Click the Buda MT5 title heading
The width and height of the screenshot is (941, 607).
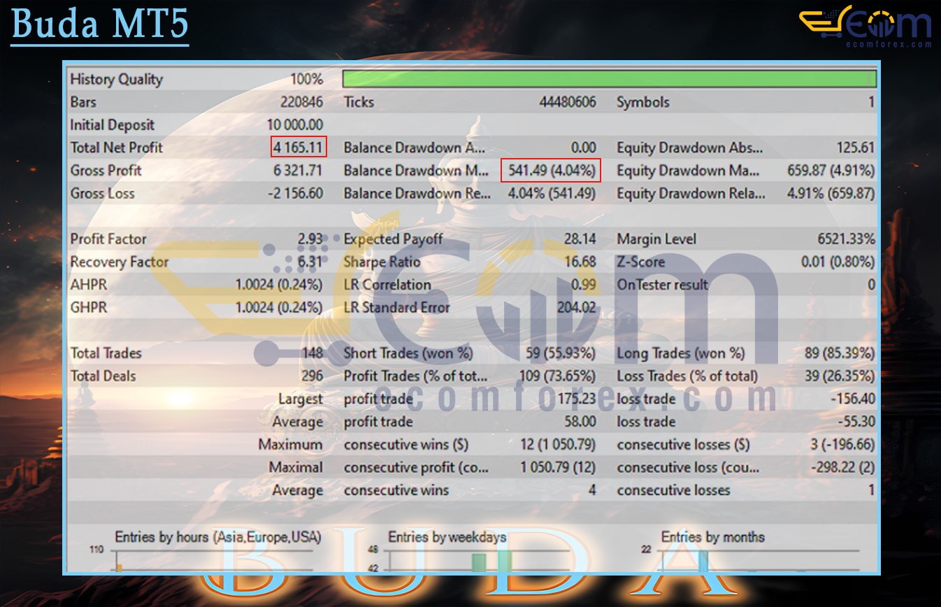[x=99, y=24]
